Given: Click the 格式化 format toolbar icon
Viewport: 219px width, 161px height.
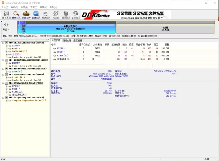Looking at the screenshot, I should tap(56, 15).
